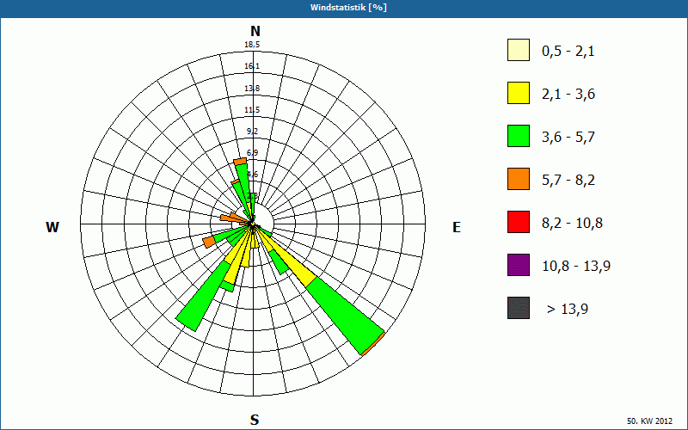The image size is (688, 430).
Task: Click the orange cap of the north-northwest bar
Action: 240,162
